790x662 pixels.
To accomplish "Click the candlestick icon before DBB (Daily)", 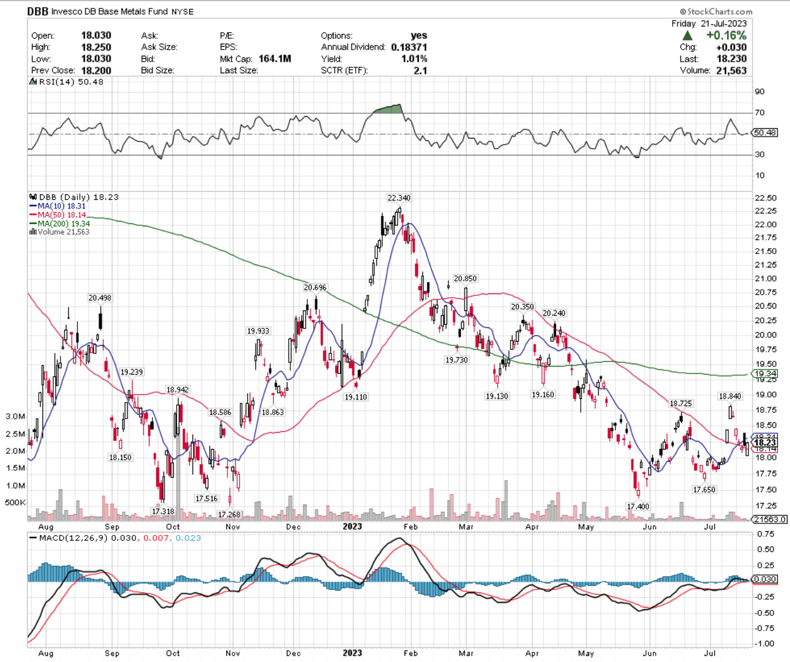I will tap(33, 197).
